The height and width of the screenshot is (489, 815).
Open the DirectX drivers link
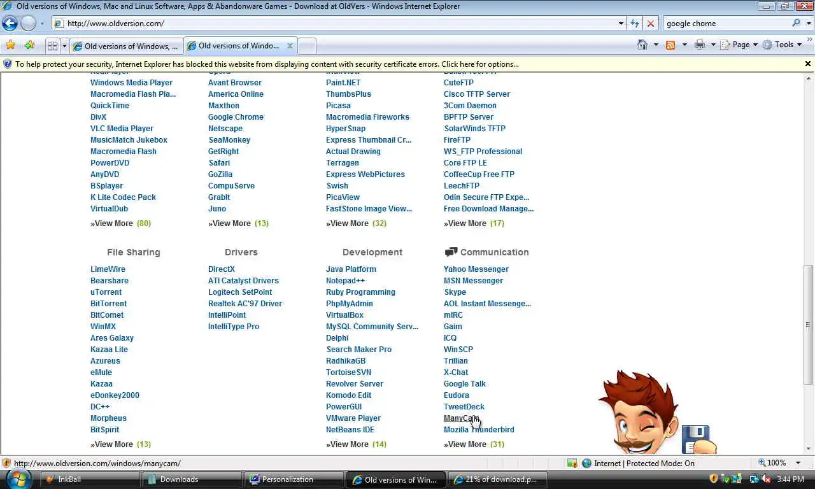[x=222, y=269]
